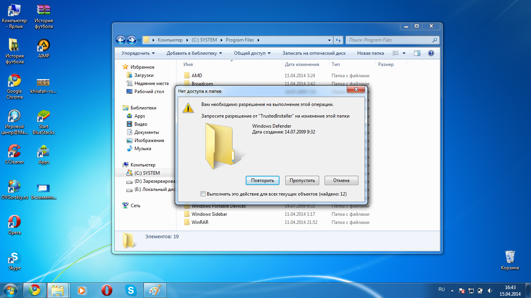Launch Paint from the taskbar
This screenshot has height=298, width=531.
pos(155,290)
